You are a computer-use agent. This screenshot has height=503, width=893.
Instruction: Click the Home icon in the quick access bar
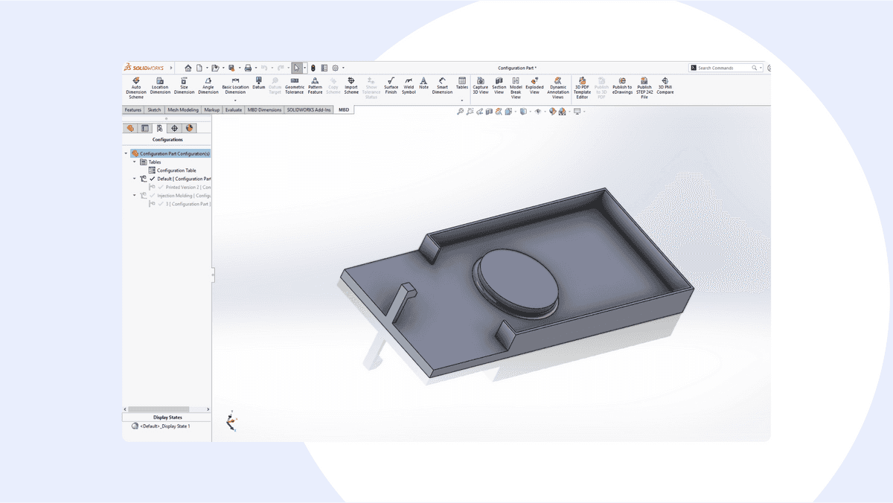pos(188,68)
